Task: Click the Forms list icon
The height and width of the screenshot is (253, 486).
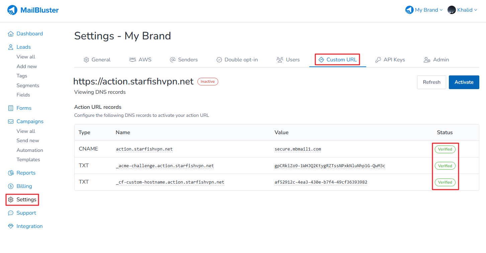Action: (x=11, y=108)
